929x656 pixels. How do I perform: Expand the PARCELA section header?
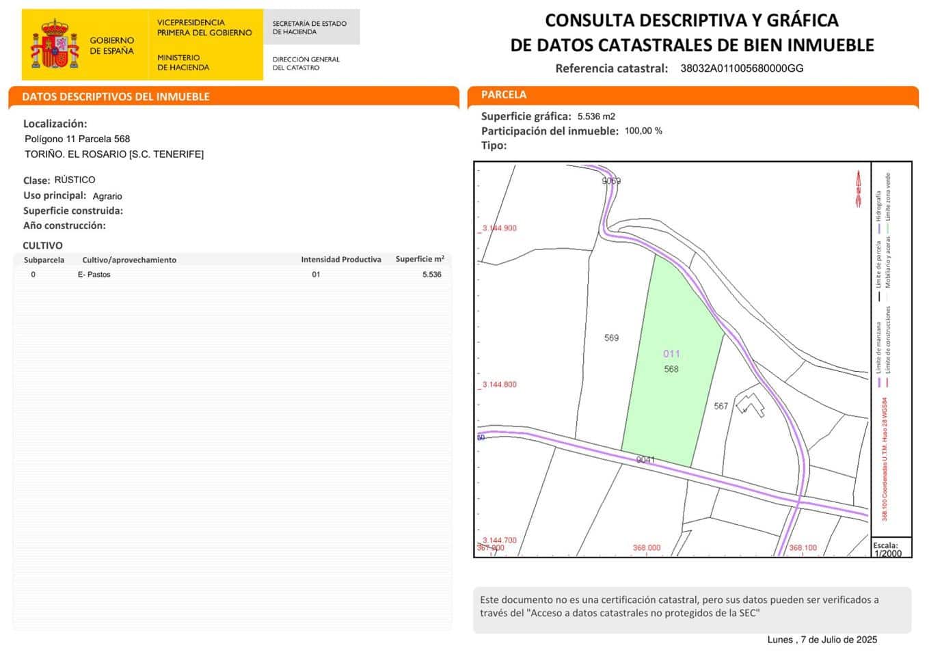(504, 95)
